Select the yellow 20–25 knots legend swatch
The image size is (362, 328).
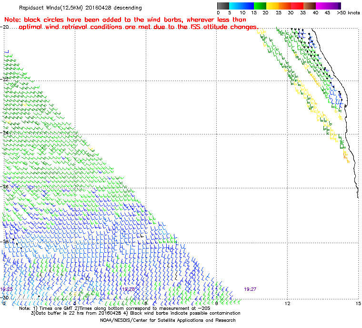coord(272,6)
